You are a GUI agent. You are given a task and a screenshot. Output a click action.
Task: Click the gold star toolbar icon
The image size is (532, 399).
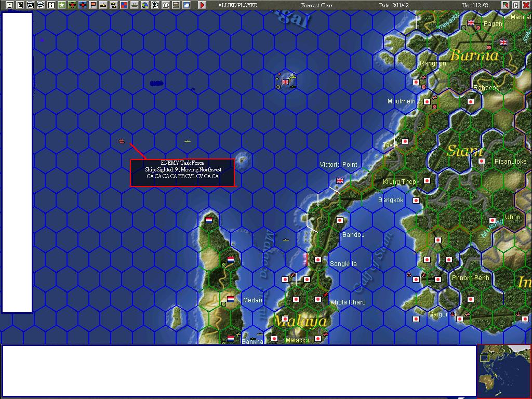[x=62, y=5]
